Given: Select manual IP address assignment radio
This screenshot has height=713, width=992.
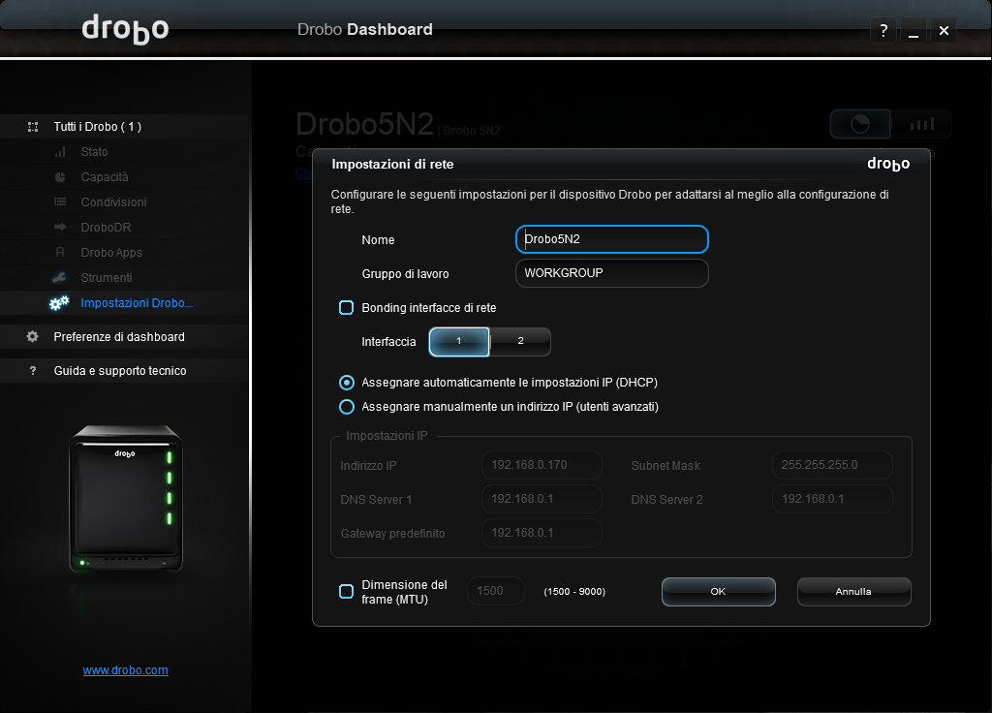Looking at the screenshot, I should (347, 407).
